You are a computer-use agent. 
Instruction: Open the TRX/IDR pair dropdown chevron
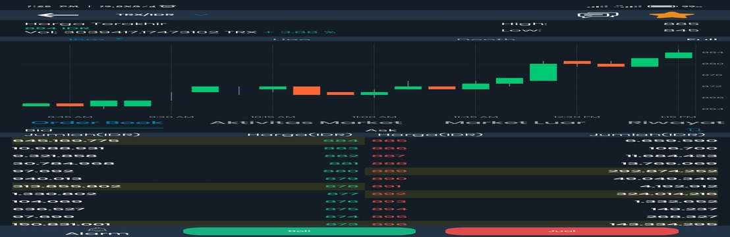point(200,15)
